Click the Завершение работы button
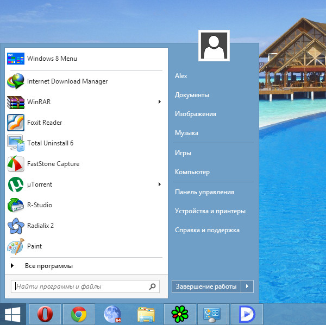The height and width of the screenshot is (325, 326). point(206,286)
